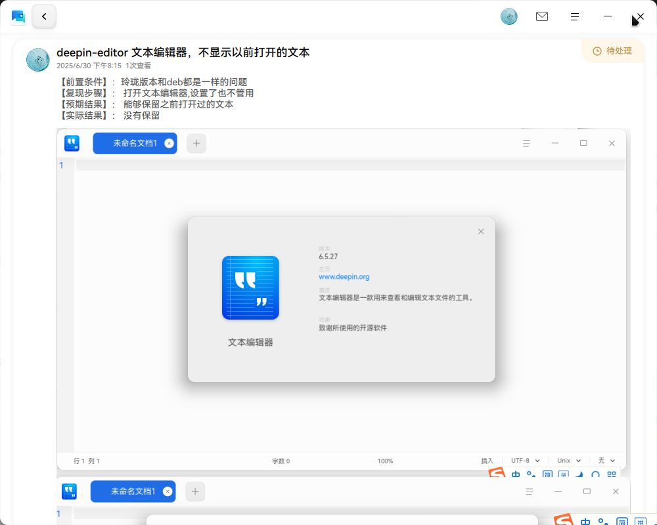Open the 无 syntax highlight dropdown
Image resolution: width=657 pixels, height=525 pixels.
606,461
